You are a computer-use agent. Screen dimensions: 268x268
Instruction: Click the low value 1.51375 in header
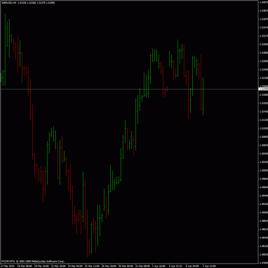tap(41, 3)
